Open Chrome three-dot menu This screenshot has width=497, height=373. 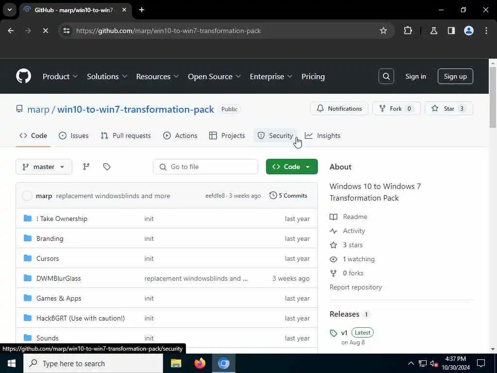[x=486, y=31]
